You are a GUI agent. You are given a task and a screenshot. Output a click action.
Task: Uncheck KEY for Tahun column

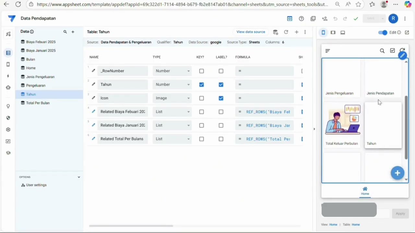tap(202, 84)
